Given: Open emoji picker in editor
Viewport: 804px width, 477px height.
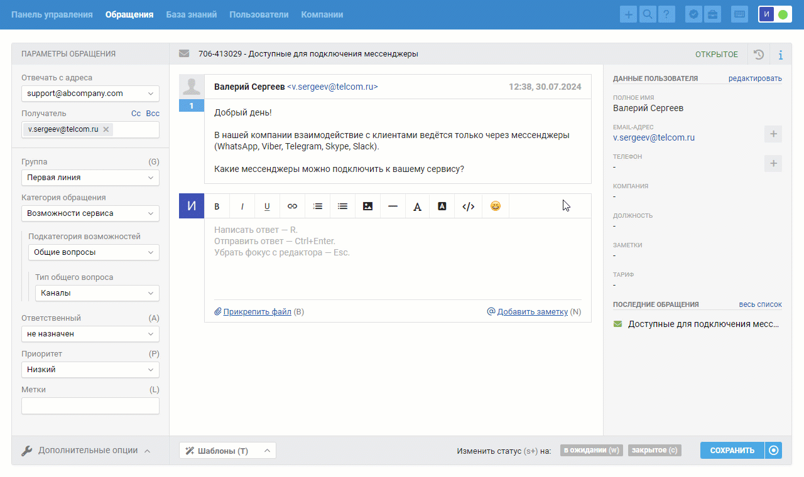Looking at the screenshot, I should click(x=496, y=206).
